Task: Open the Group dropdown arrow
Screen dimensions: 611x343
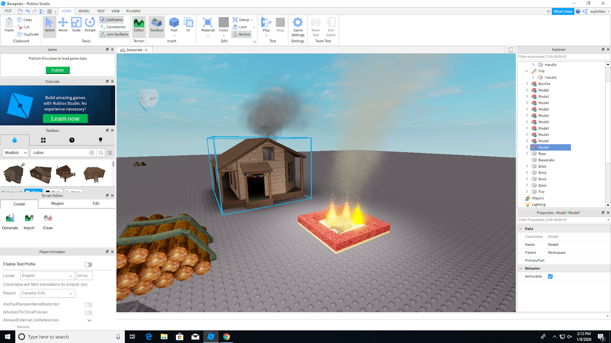Action: [251, 20]
